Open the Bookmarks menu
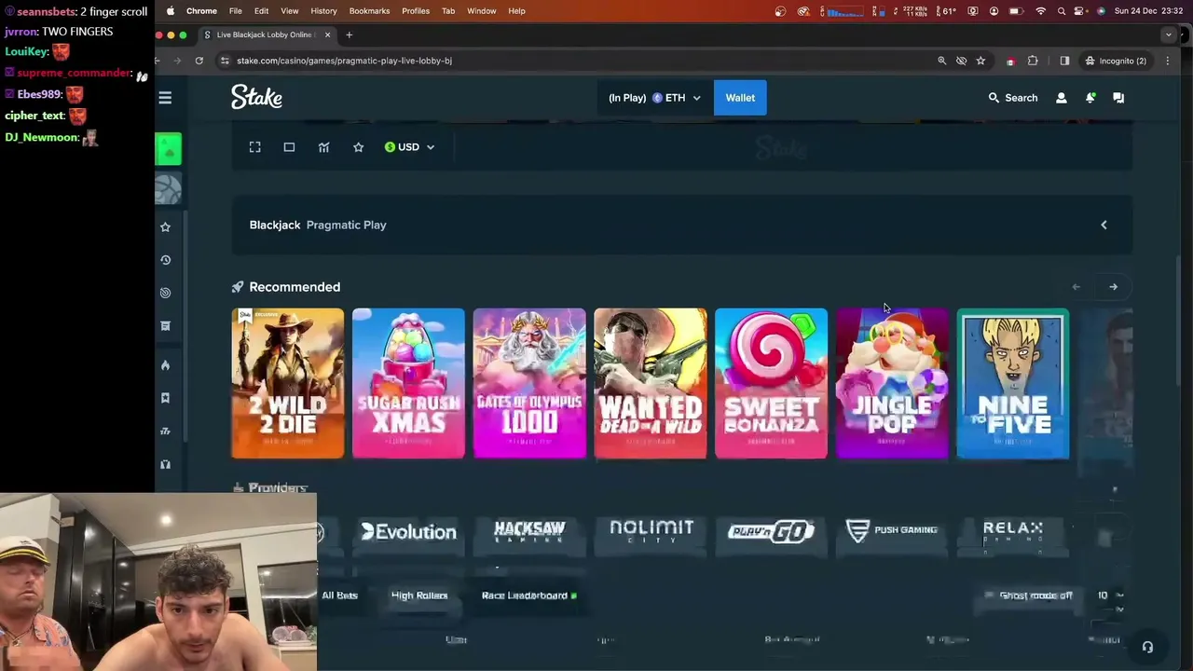The image size is (1193, 671). [369, 11]
